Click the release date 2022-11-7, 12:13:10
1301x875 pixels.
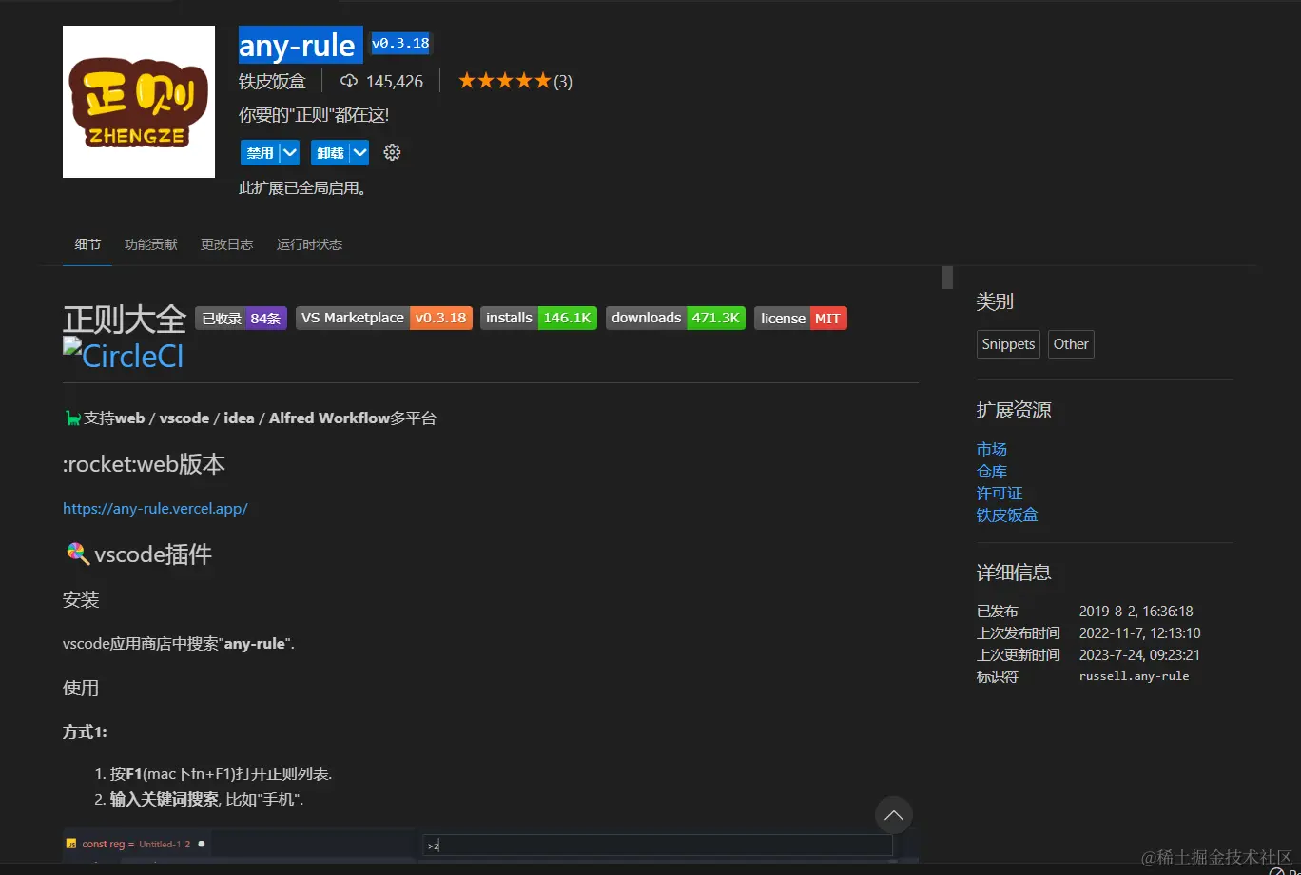(x=1139, y=633)
